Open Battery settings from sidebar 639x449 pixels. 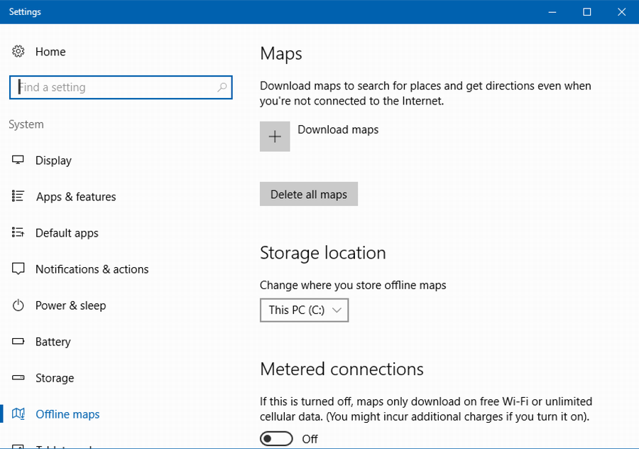click(x=53, y=341)
